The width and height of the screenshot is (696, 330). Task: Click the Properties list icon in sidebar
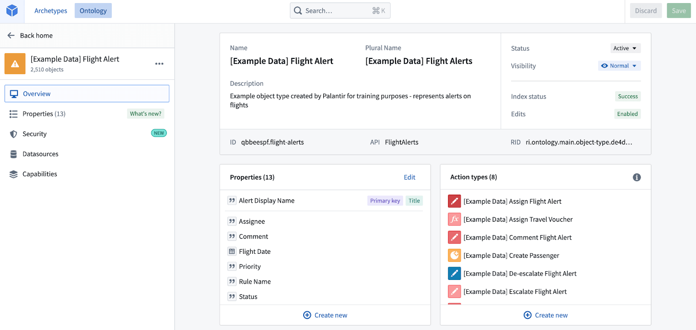coord(13,114)
